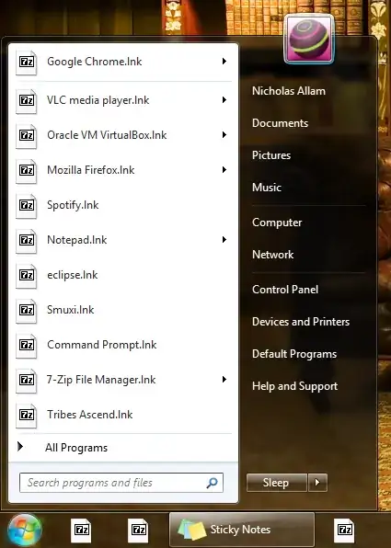The height and width of the screenshot is (548, 391).
Task: Click Spotify.lnk text
Action: coord(73,205)
